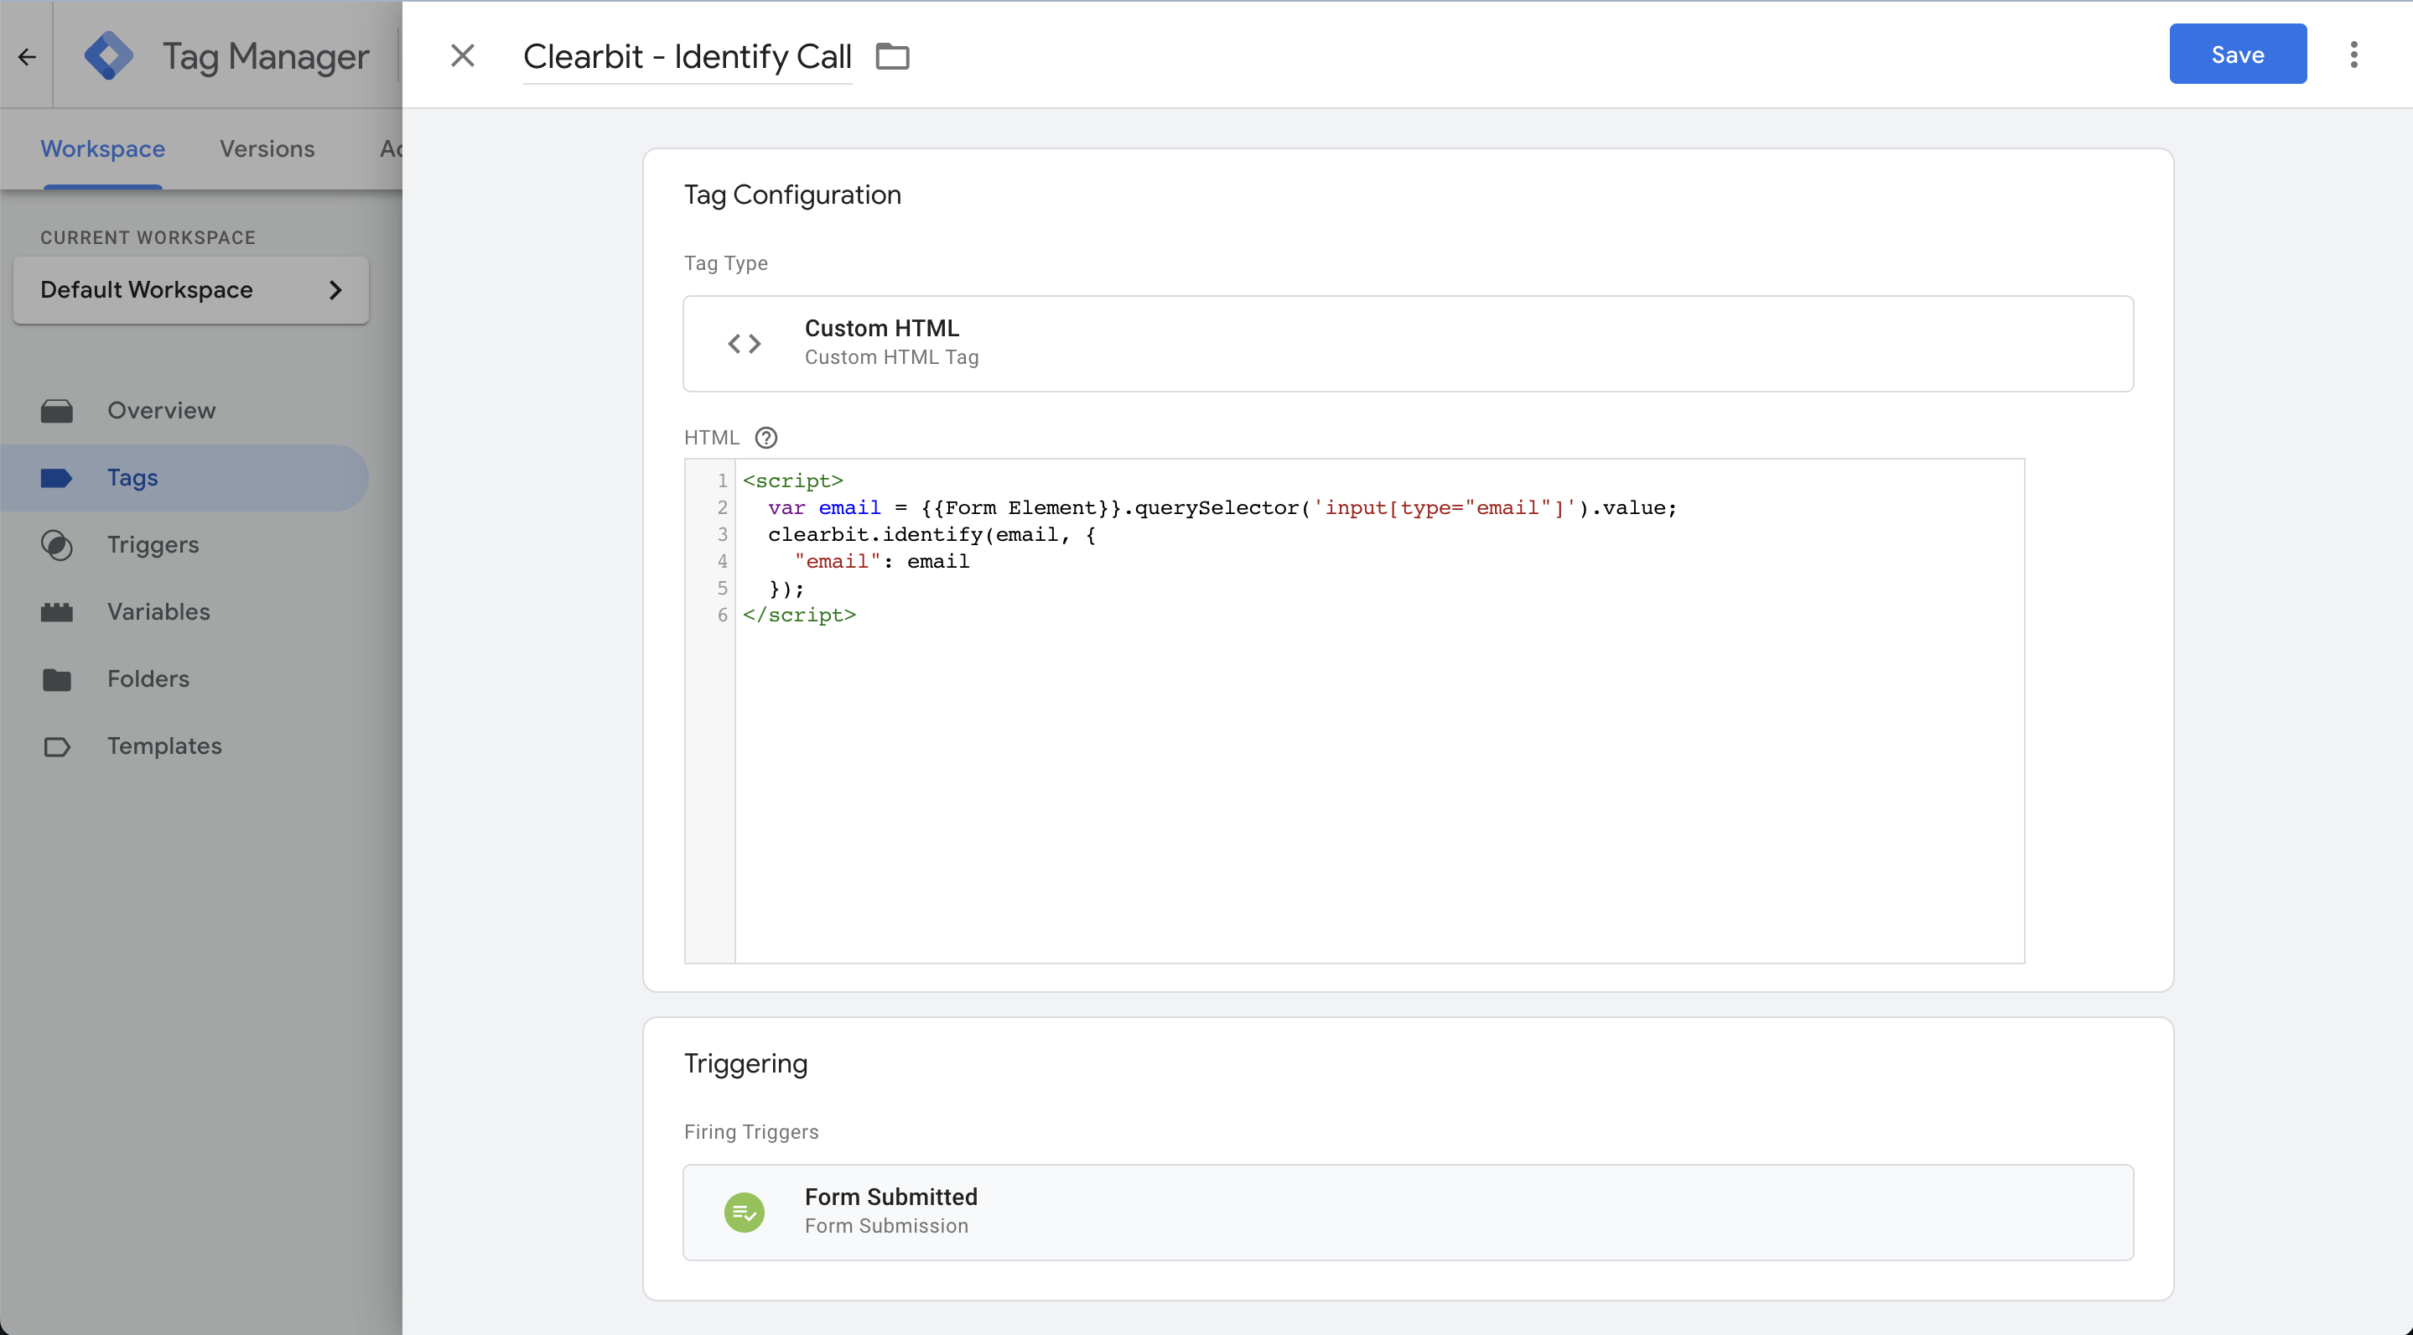The width and height of the screenshot is (2413, 1335).
Task: Switch to the Versions tab
Action: (267, 149)
